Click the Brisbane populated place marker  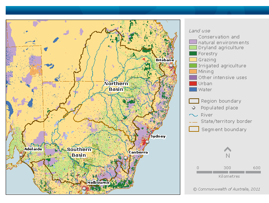tap(171, 66)
